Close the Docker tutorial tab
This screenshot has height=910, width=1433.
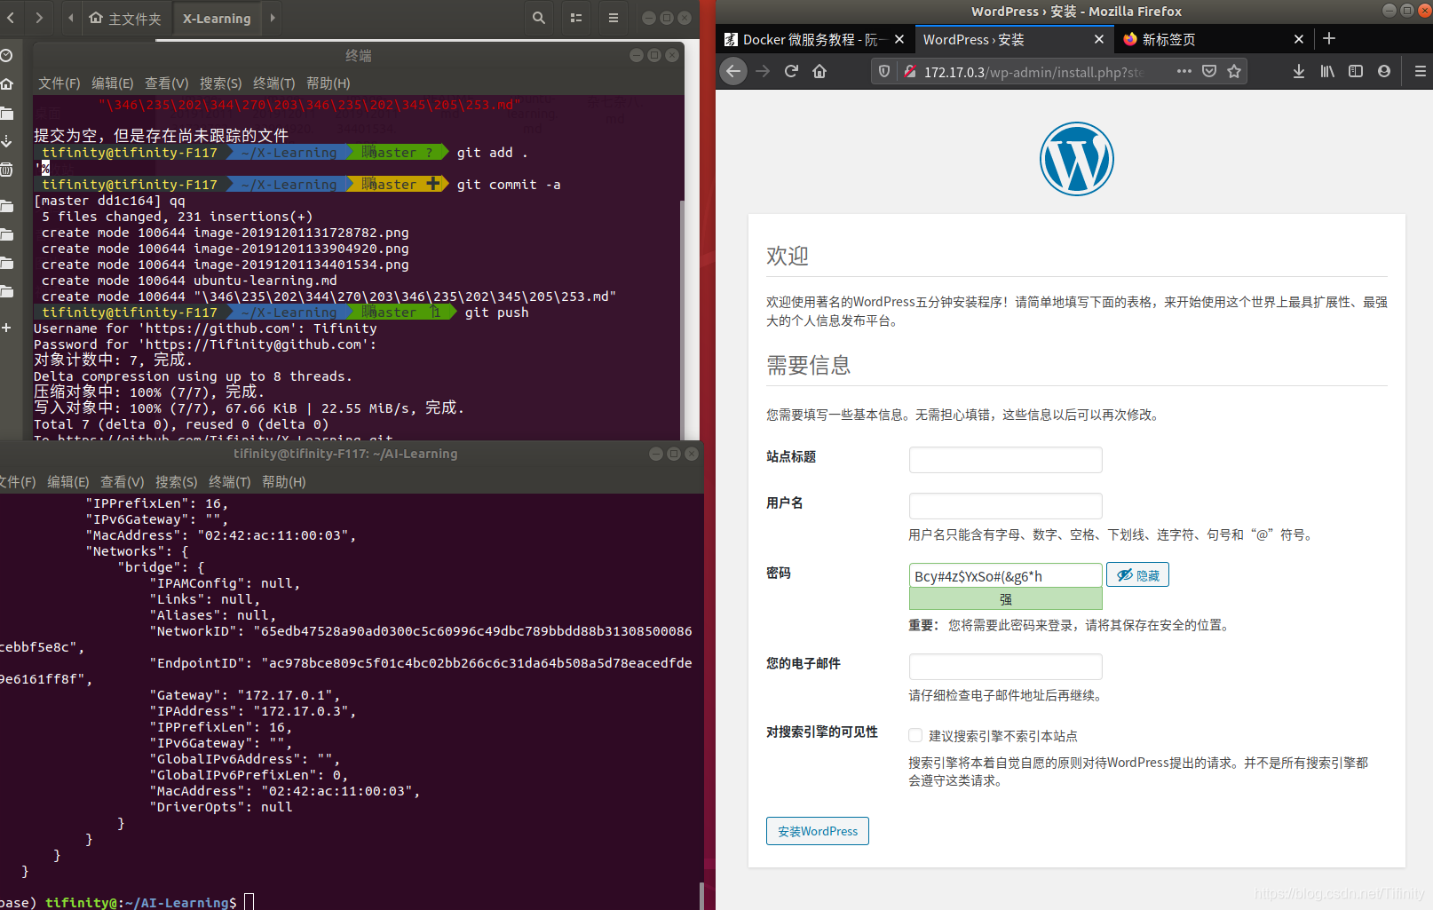[899, 39]
